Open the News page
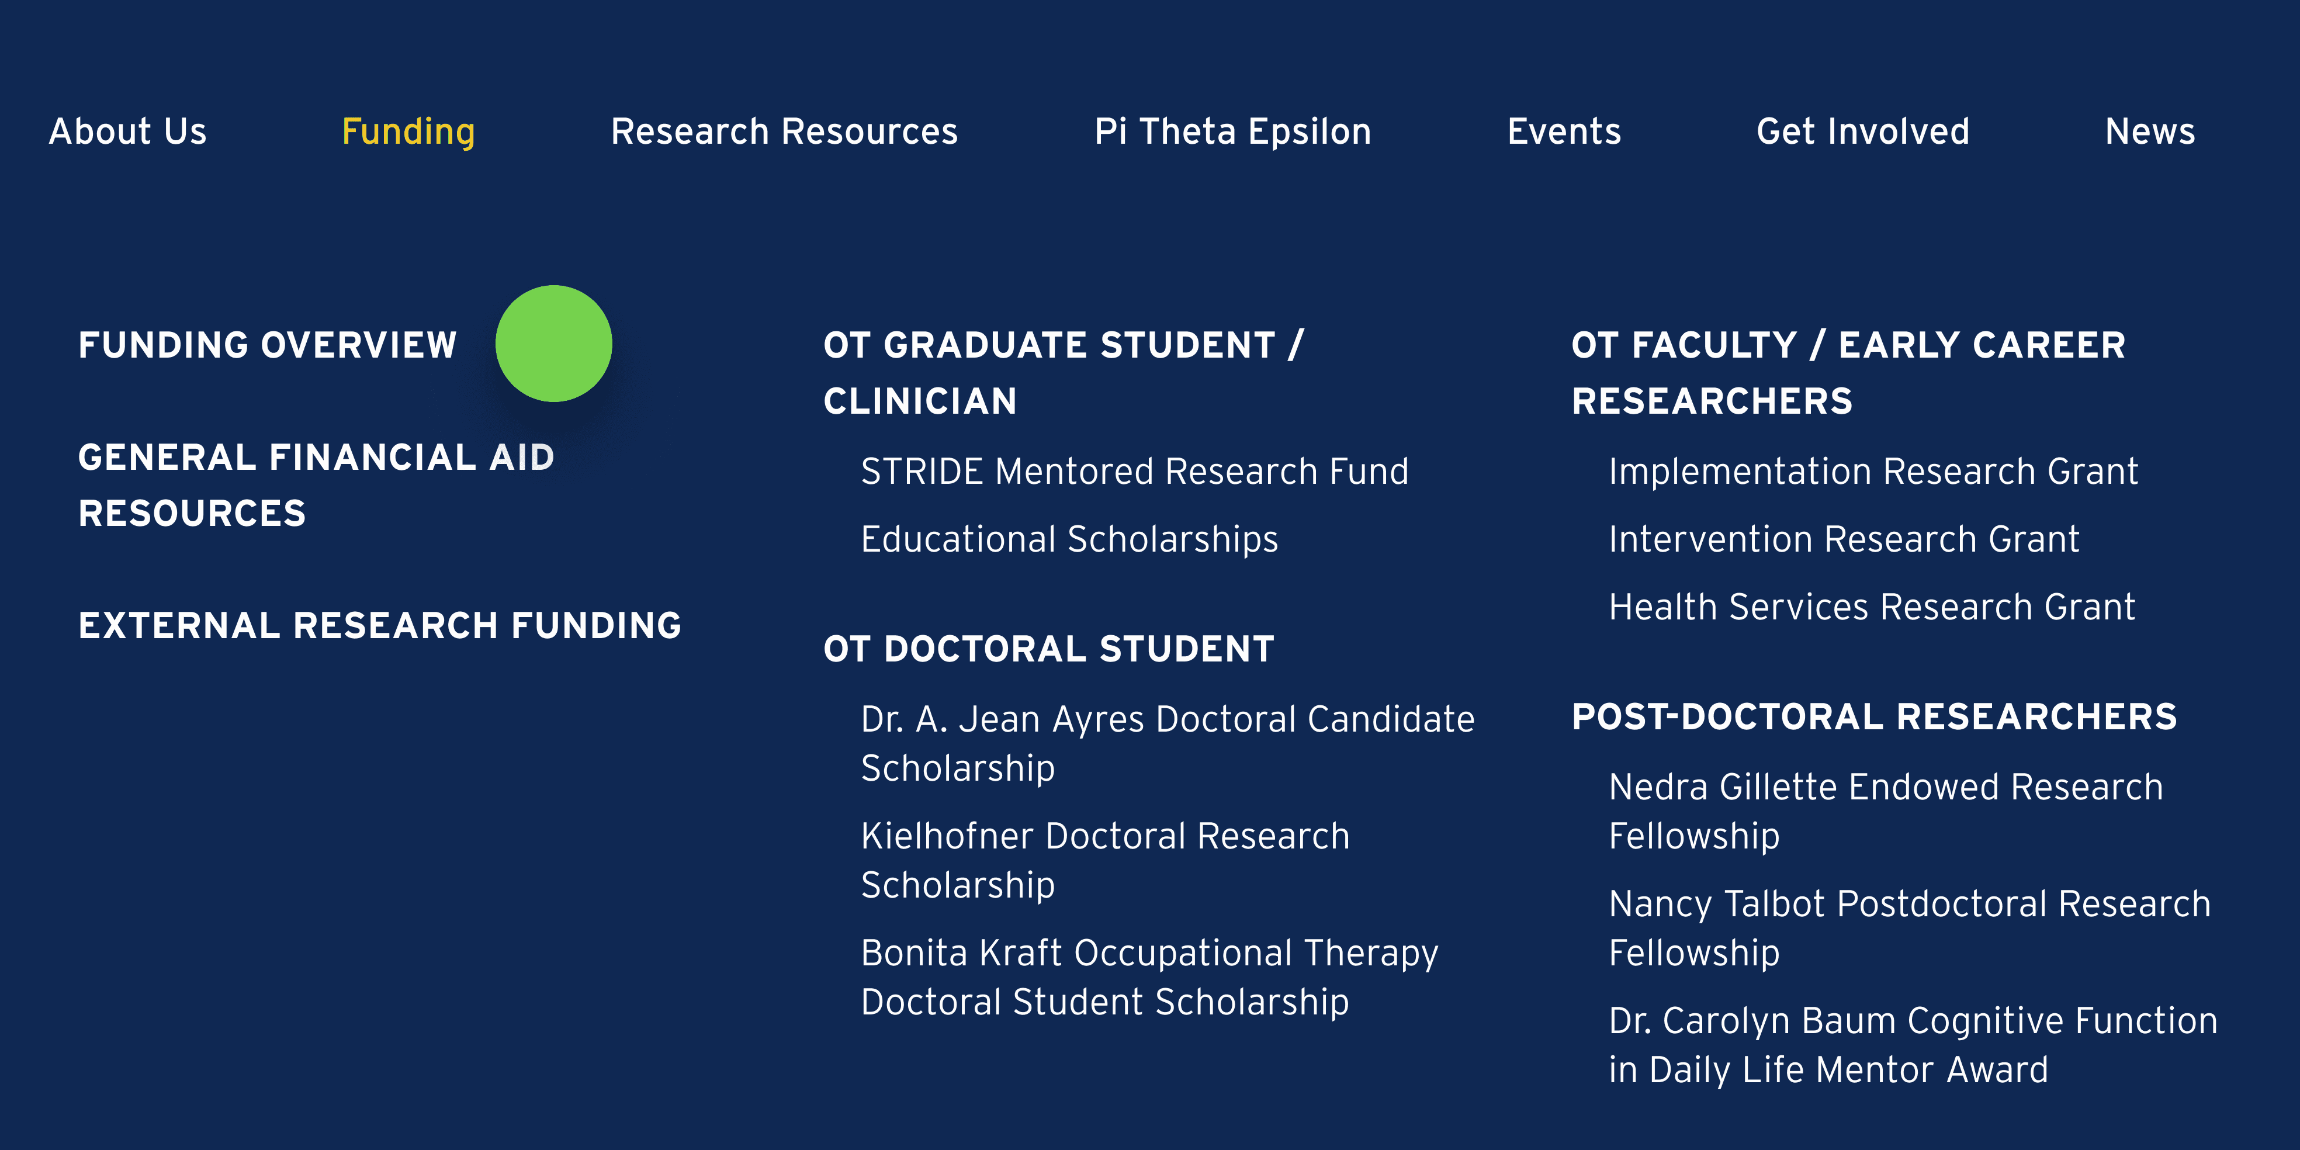The image size is (2300, 1150). pos(2149,131)
